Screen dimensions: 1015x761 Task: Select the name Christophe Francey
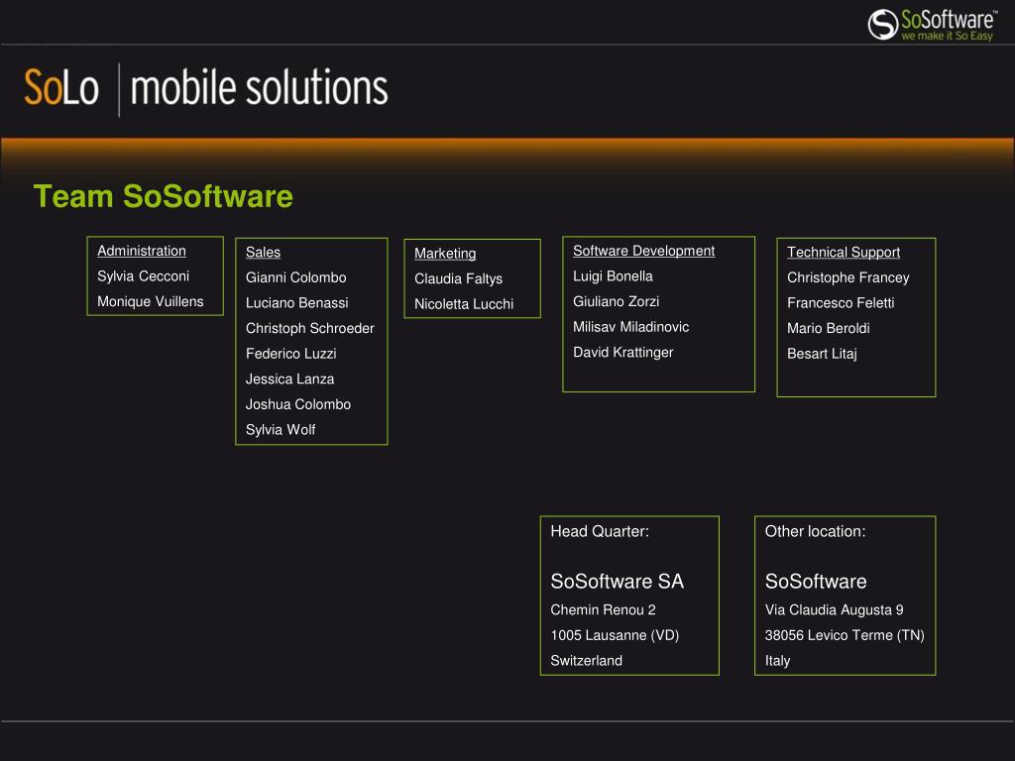tap(848, 277)
